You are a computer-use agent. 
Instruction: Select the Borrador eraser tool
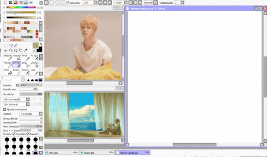coord(17,65)
